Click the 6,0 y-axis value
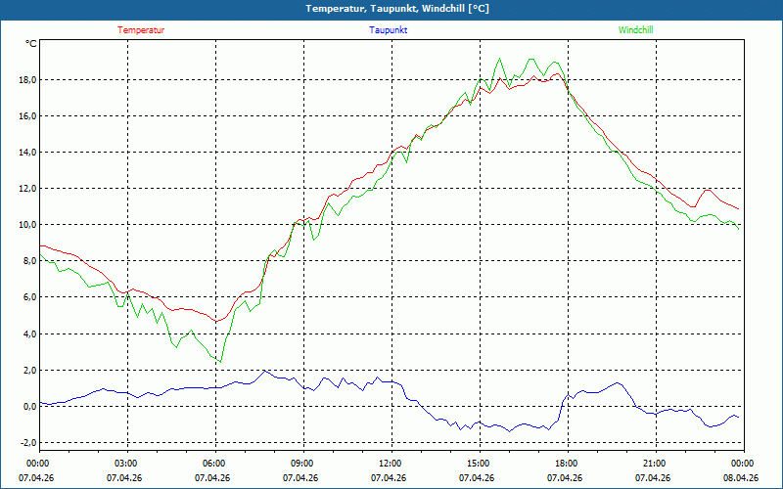The width and height of the screenshot is (783, 489). [x=29, y=297]
